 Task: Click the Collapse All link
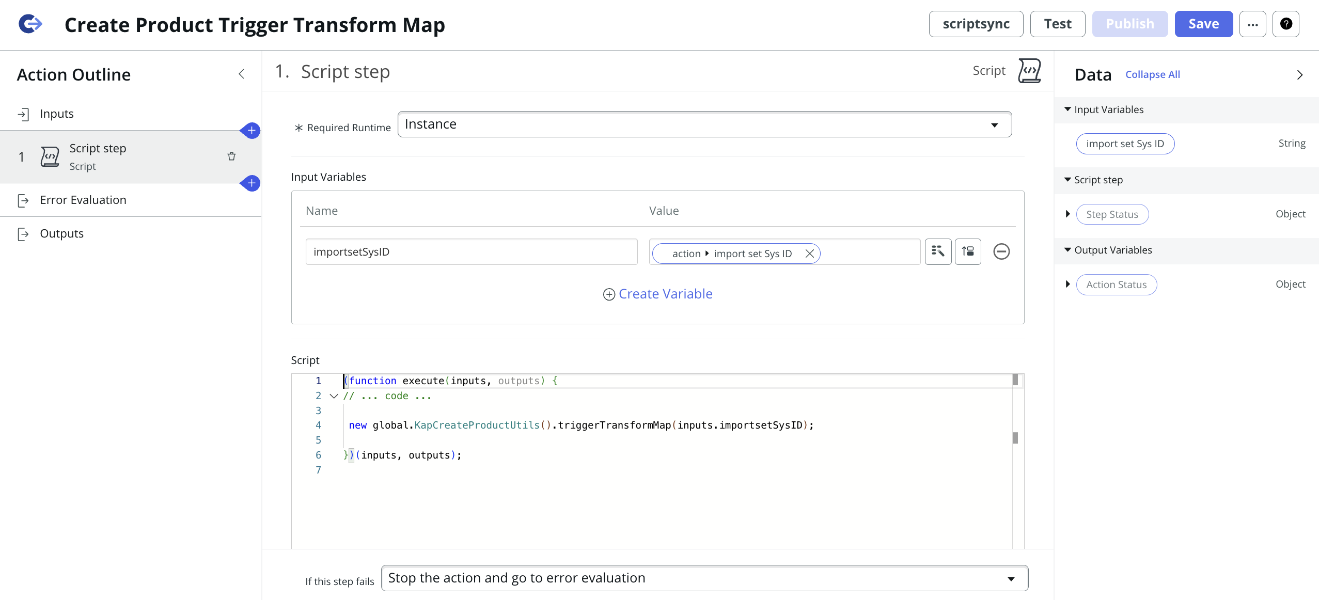[x=1152, y=74]
